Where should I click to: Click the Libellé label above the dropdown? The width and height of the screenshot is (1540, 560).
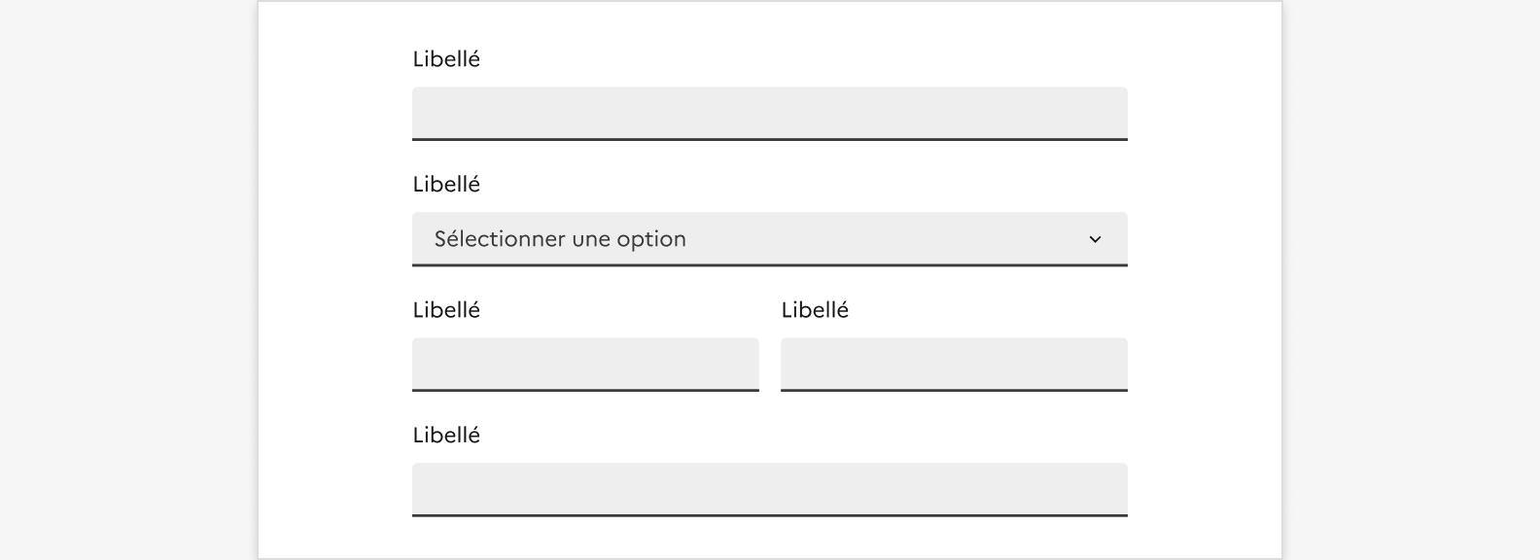[x=446, y=185]
